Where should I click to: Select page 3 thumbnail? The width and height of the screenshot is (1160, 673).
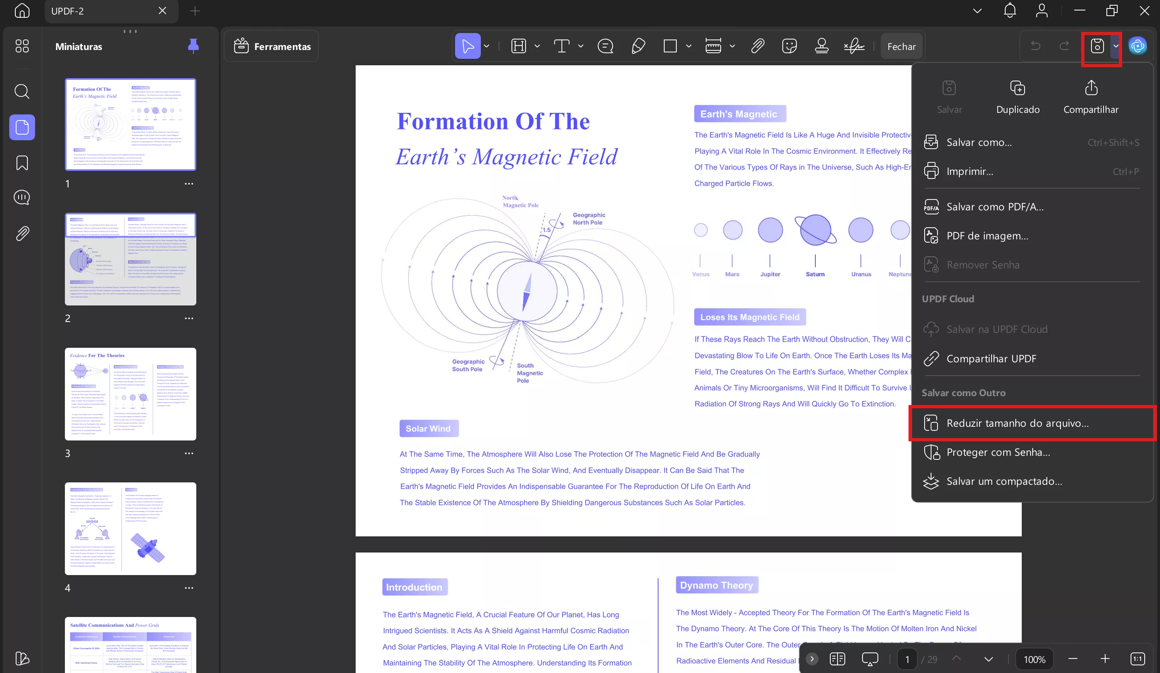(130, 394)
